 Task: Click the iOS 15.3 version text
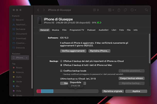point(64,38)
